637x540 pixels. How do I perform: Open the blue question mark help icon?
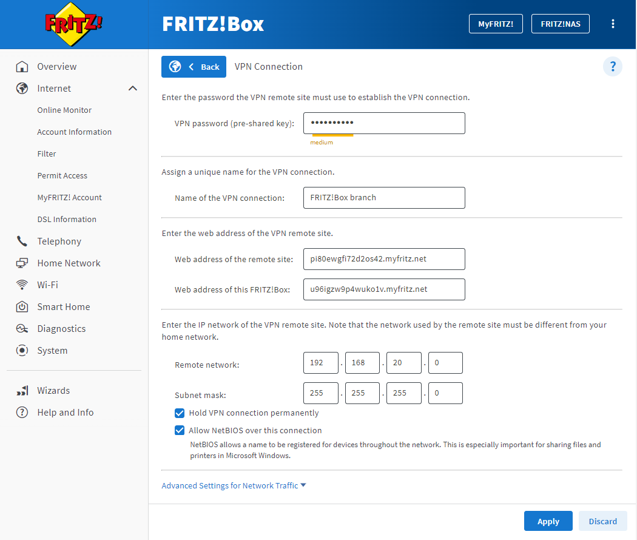(613, 67)
